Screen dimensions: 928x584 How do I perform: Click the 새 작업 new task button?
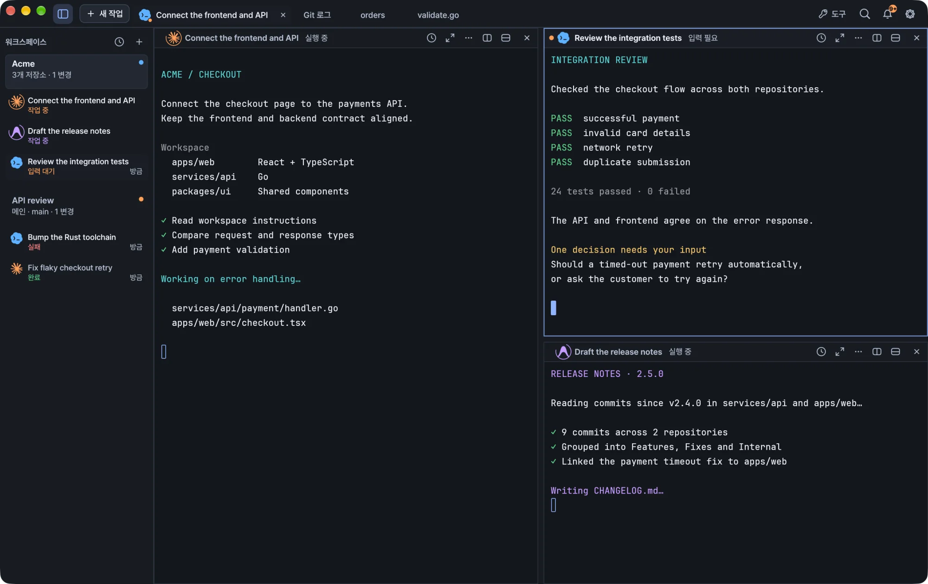coord(105,14)
